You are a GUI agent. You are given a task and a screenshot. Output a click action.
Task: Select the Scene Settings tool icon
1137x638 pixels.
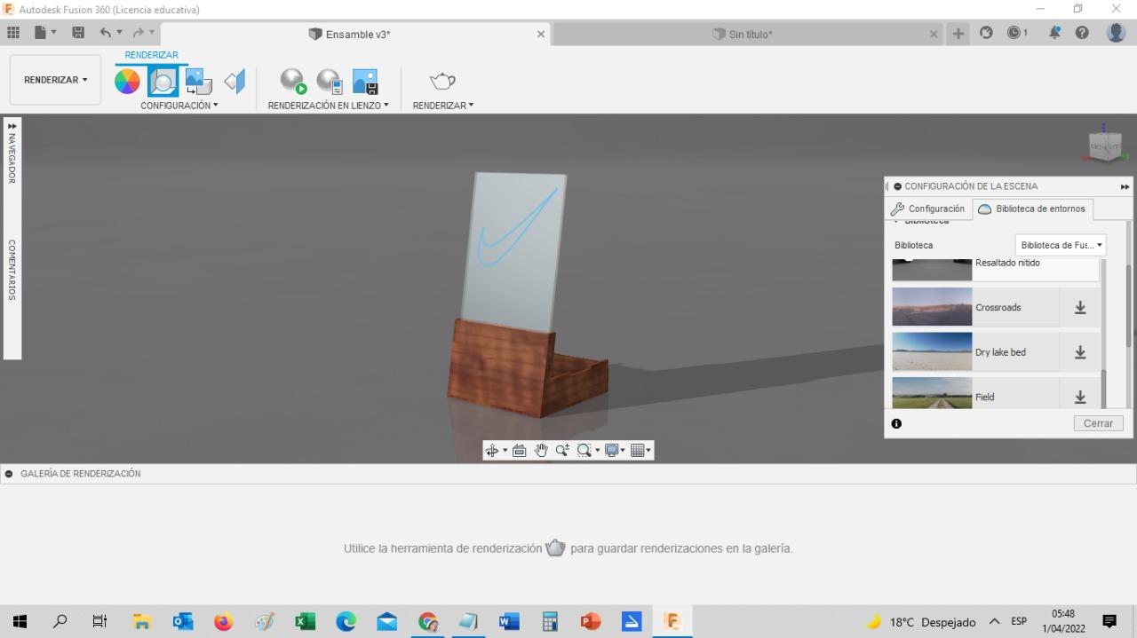point(163,82)
